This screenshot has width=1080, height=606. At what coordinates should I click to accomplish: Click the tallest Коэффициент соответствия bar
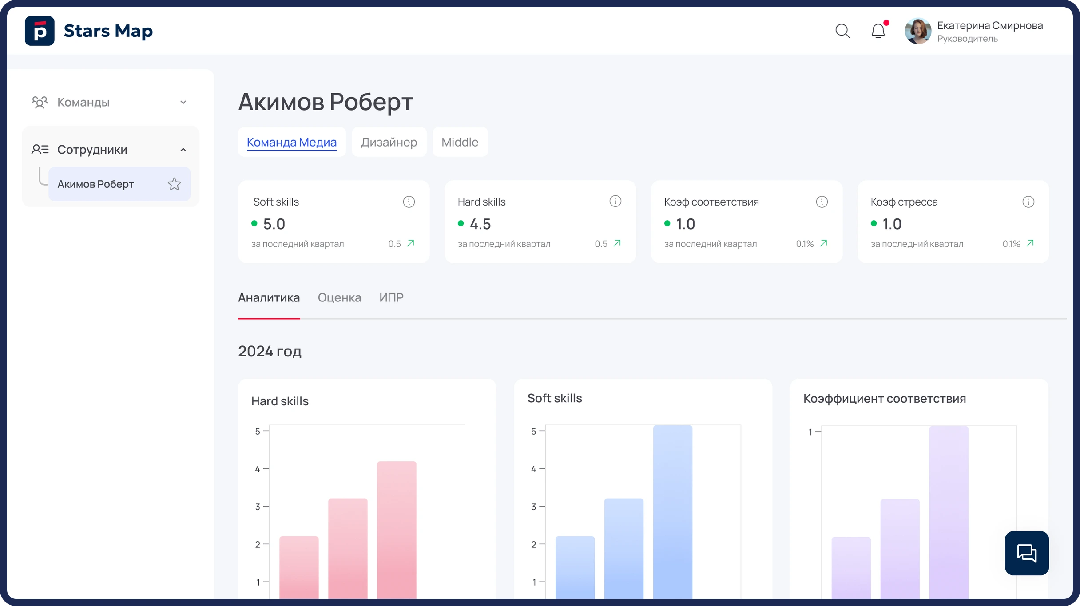[949, 512]
